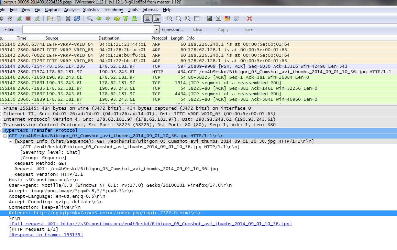This screenshot has width=397, height=250.
Task: Jump to the last packet
Action: click(135, 19)
